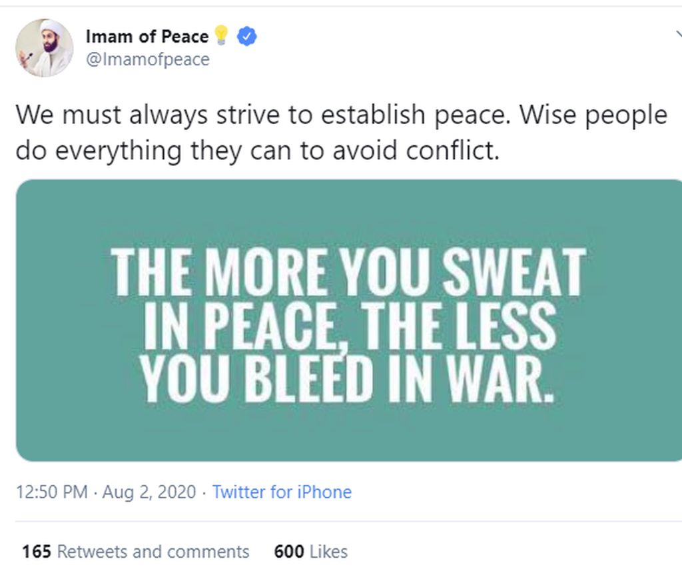This screenshot has height=579, width=682.
Task: Open the 12:50 PM timestamp link
Action: tap(52, 492)
